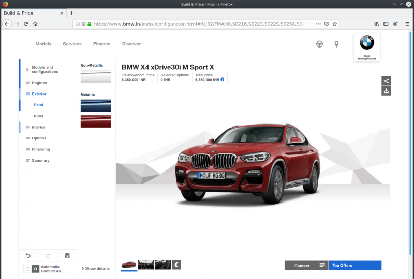Click the browser address bar URL
The image size is (414, 279).
[x=199, y=24]
